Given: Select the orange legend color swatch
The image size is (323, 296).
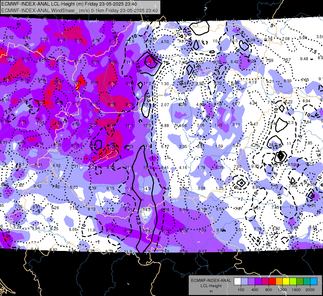Looking at the screenshot, I should (279, 282).
